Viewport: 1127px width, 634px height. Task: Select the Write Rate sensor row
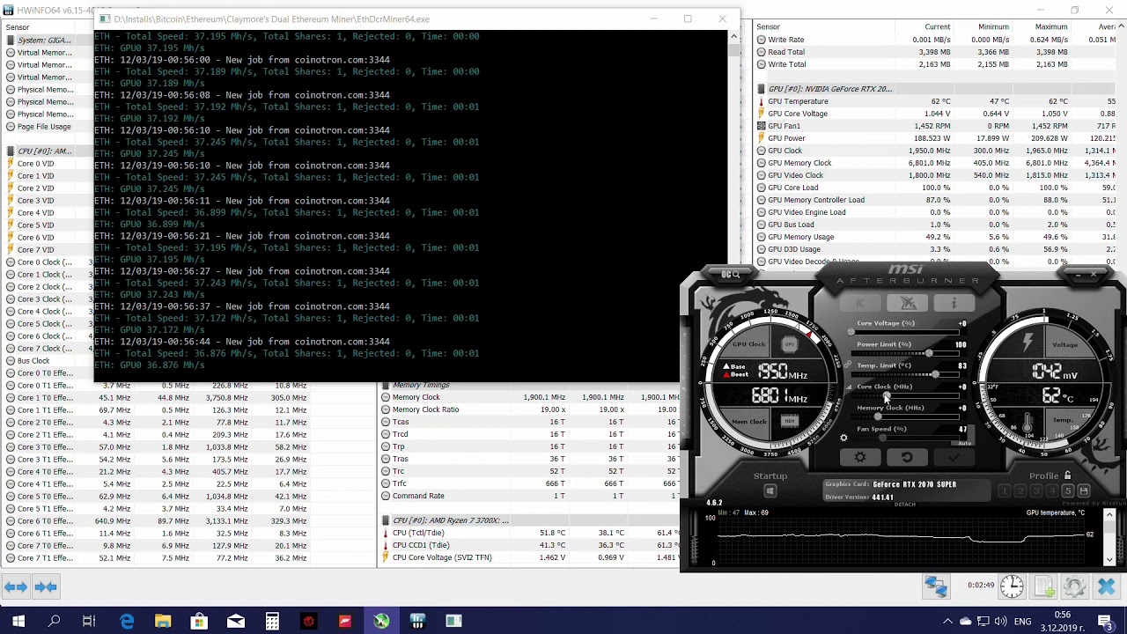coord(938,40)
